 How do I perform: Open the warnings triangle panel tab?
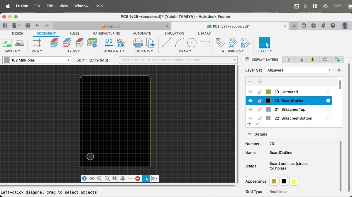pos(313,59)
